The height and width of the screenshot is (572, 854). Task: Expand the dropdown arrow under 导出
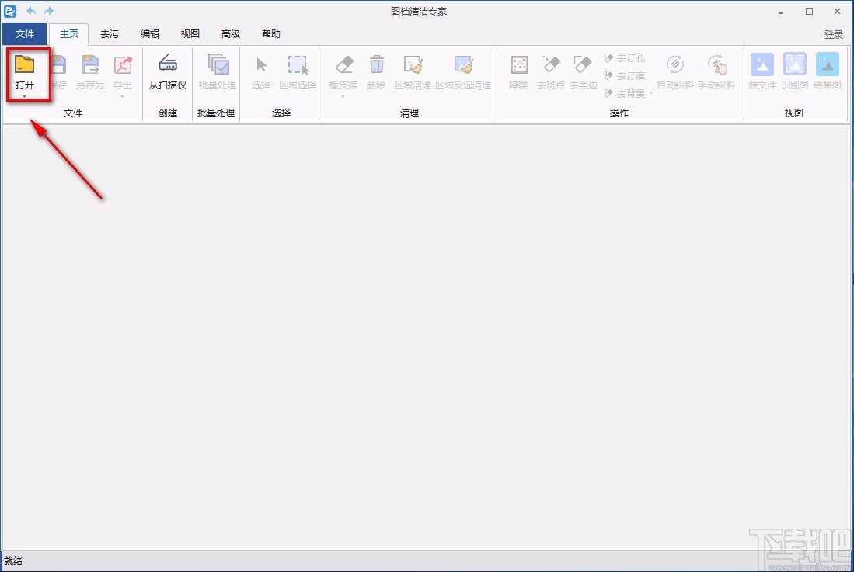(x=123, y=96)
